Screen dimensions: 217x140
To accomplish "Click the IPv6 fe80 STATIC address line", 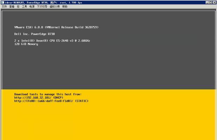I will 51,101.
